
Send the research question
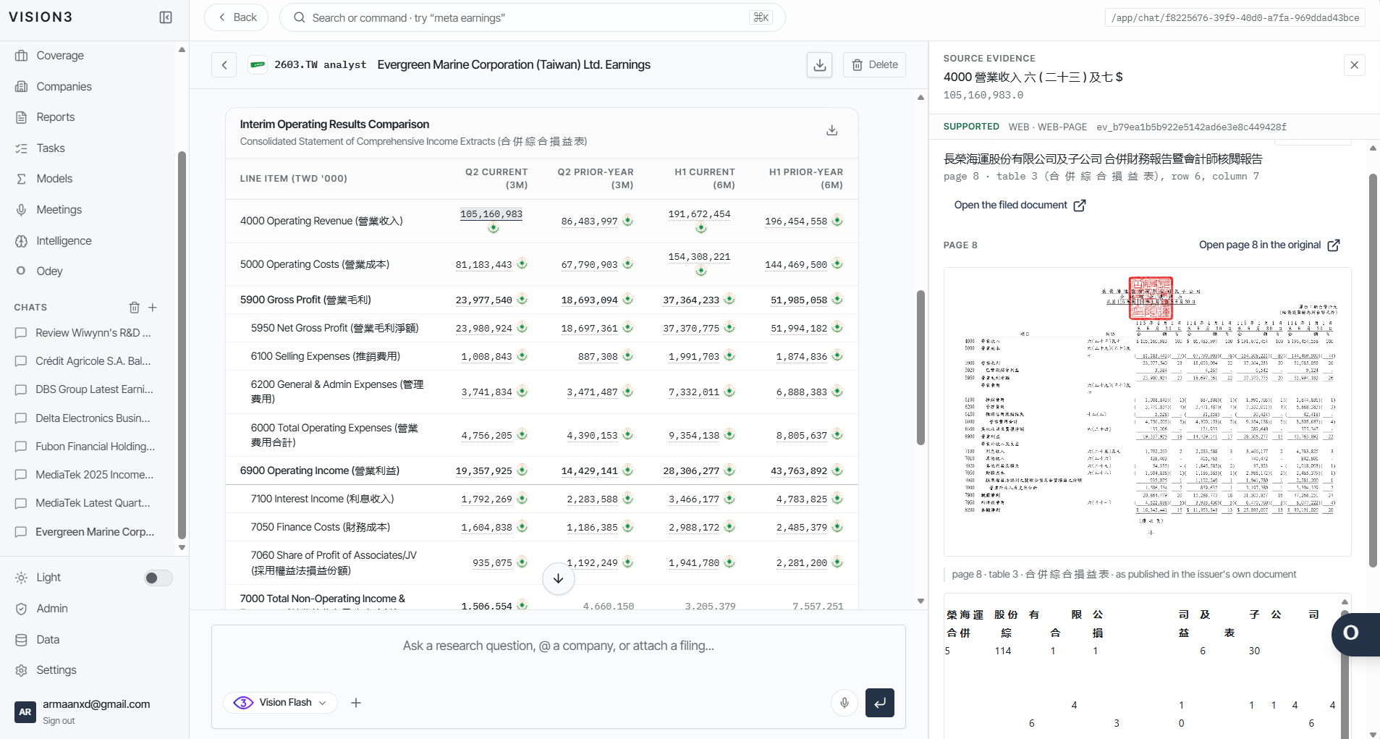[x=880, y=703]
